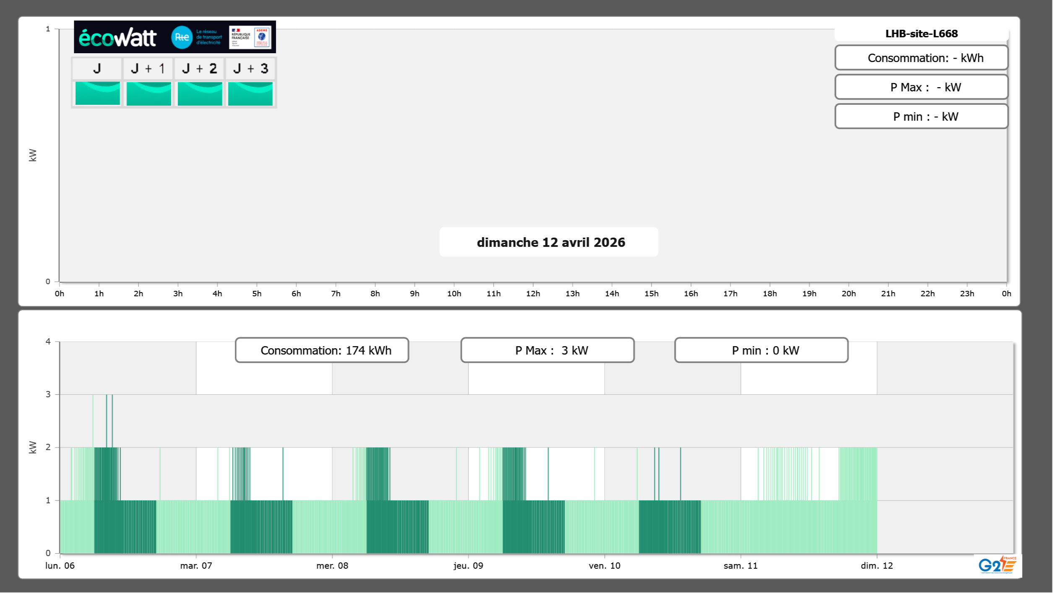The width and height of the screenshot is (1053, 593).
Task: Select the green signal under J + 3
Action: click(x=250, y=93)
